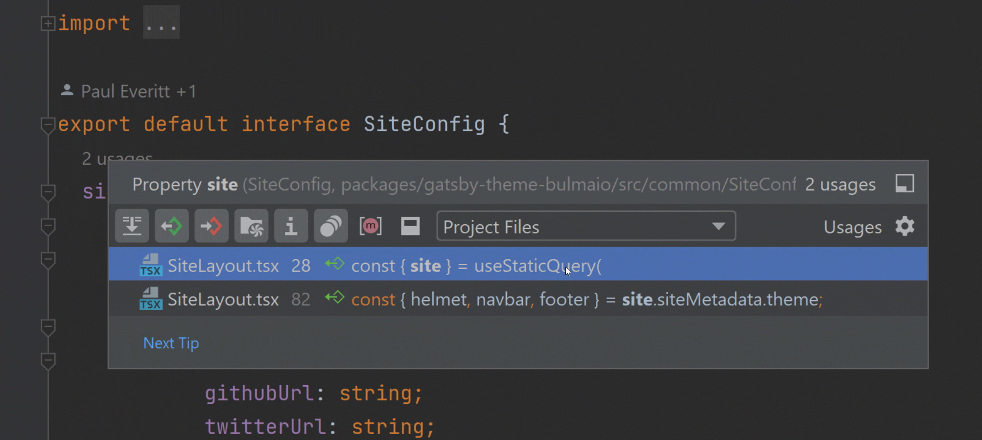Viewport: 982px width, 440px height.
Task: Toggle the red write access filter
Action: [x=211, y=226]
